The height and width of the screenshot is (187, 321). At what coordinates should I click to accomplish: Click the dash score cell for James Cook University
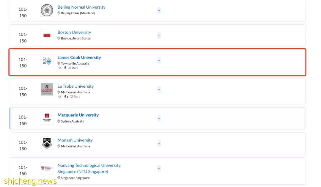pyautogui.click(x=159, y=61)
